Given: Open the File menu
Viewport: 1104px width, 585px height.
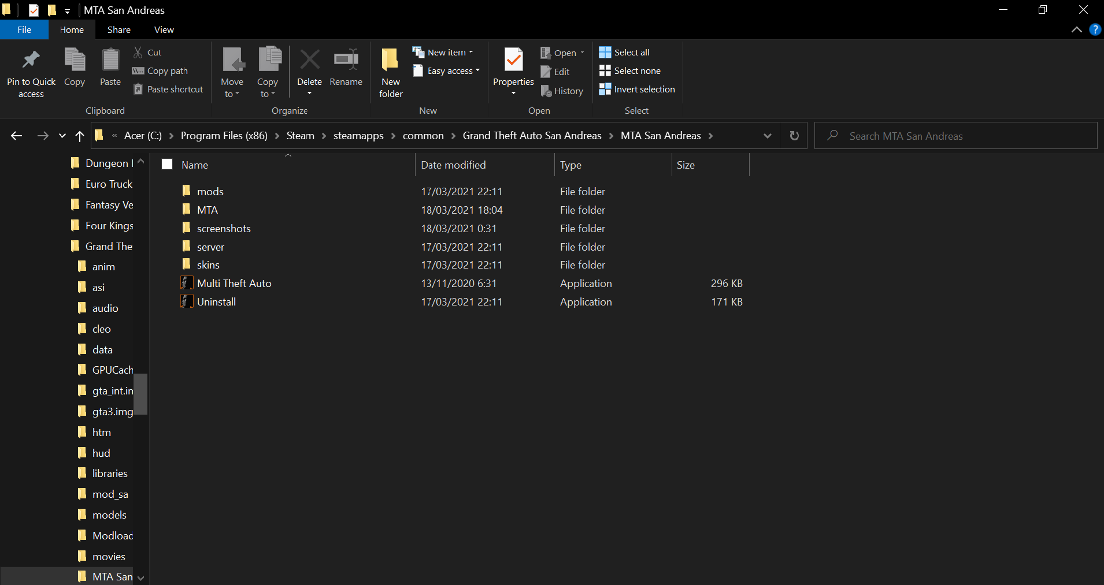Looking at the screenshot, I should point(24,29).
